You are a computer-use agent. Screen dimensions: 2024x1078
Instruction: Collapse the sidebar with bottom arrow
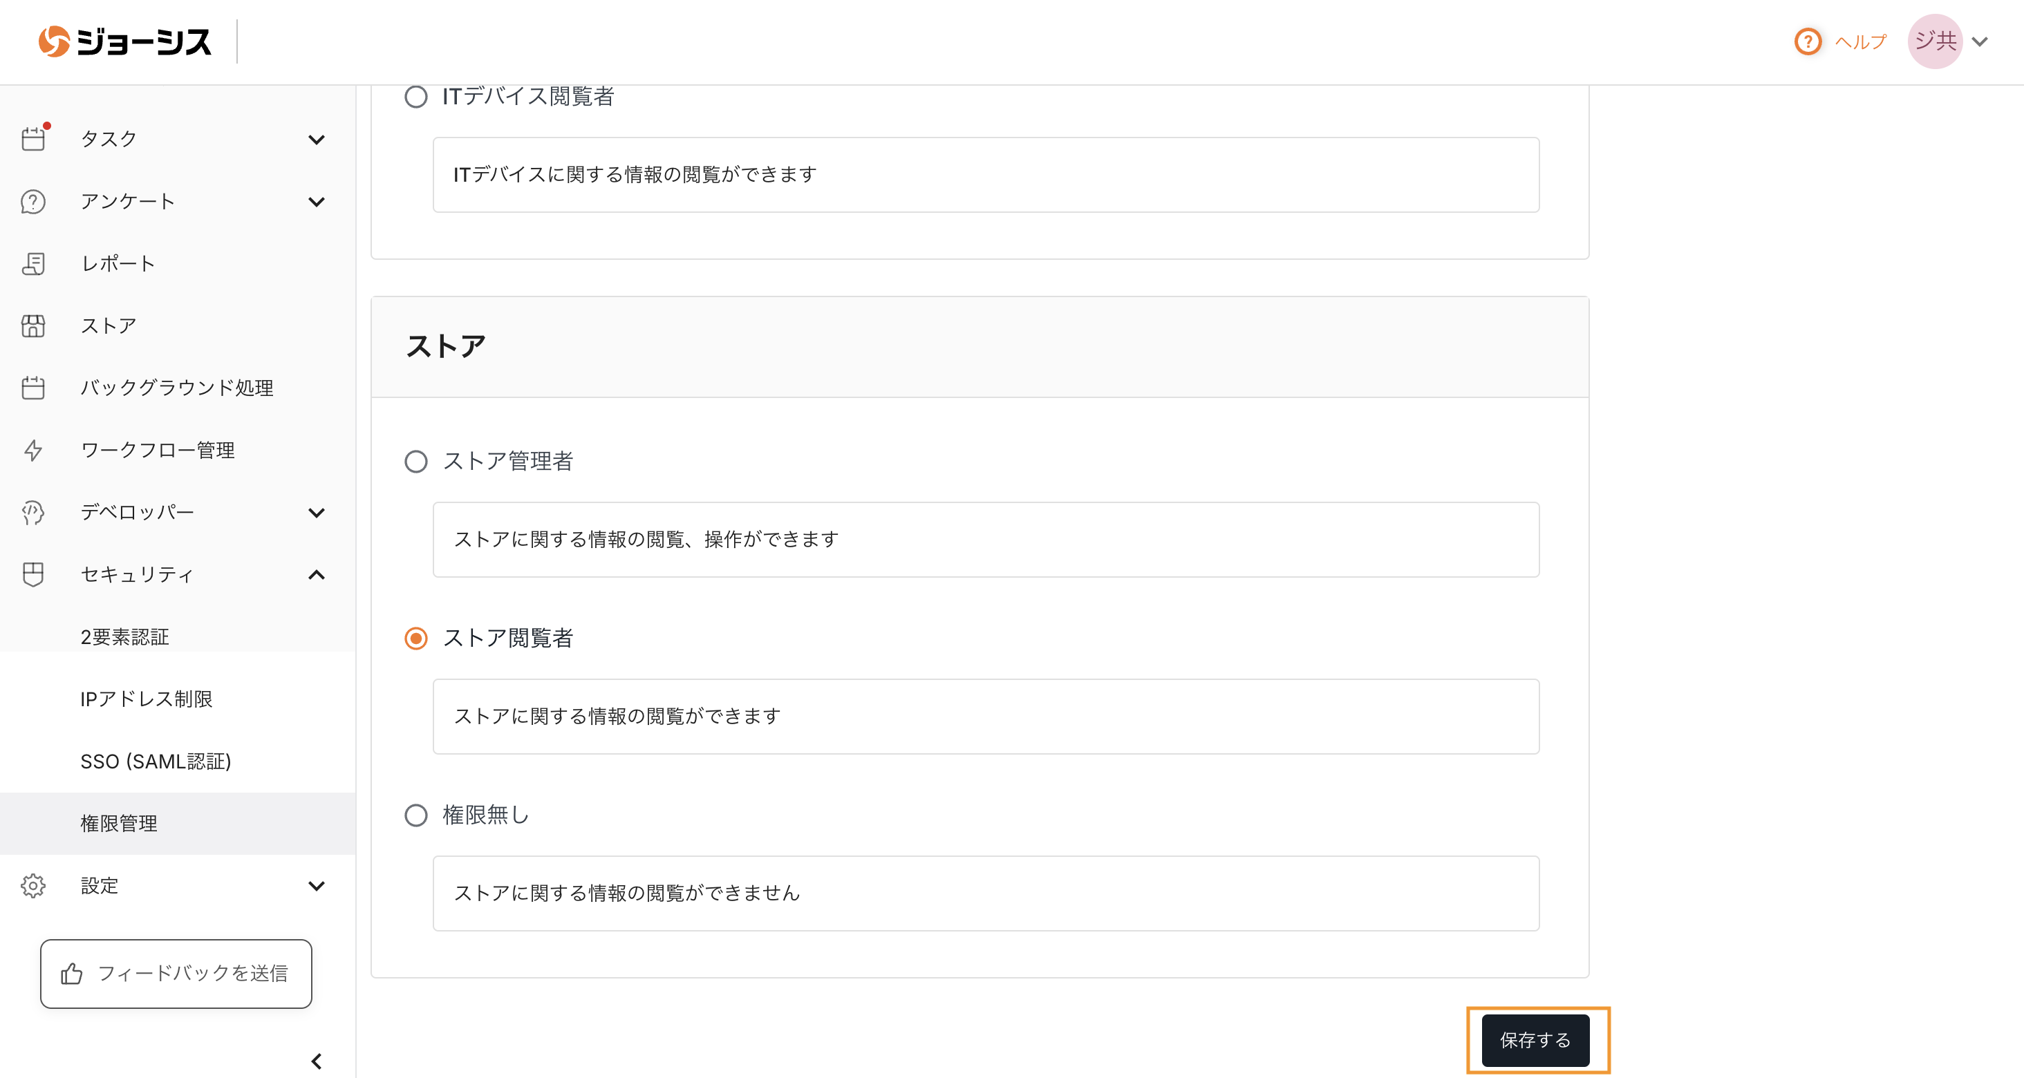coord(317,1061)
